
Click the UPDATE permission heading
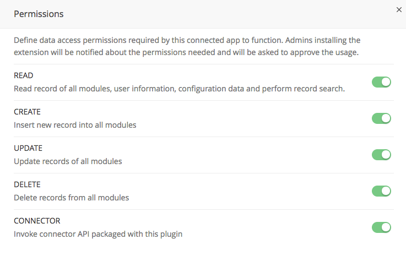coord(28,148)
